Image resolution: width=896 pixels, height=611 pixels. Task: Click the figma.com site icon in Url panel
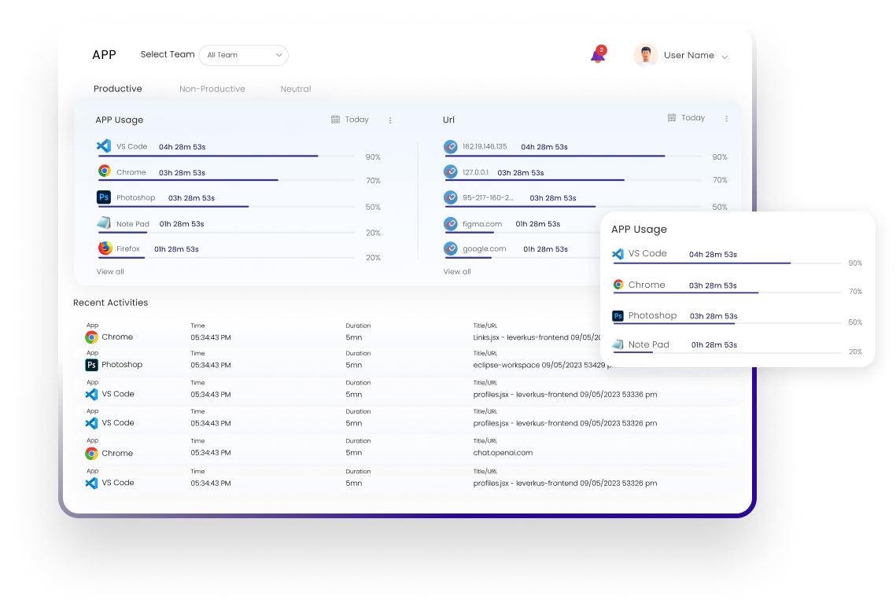click(450, 223)
